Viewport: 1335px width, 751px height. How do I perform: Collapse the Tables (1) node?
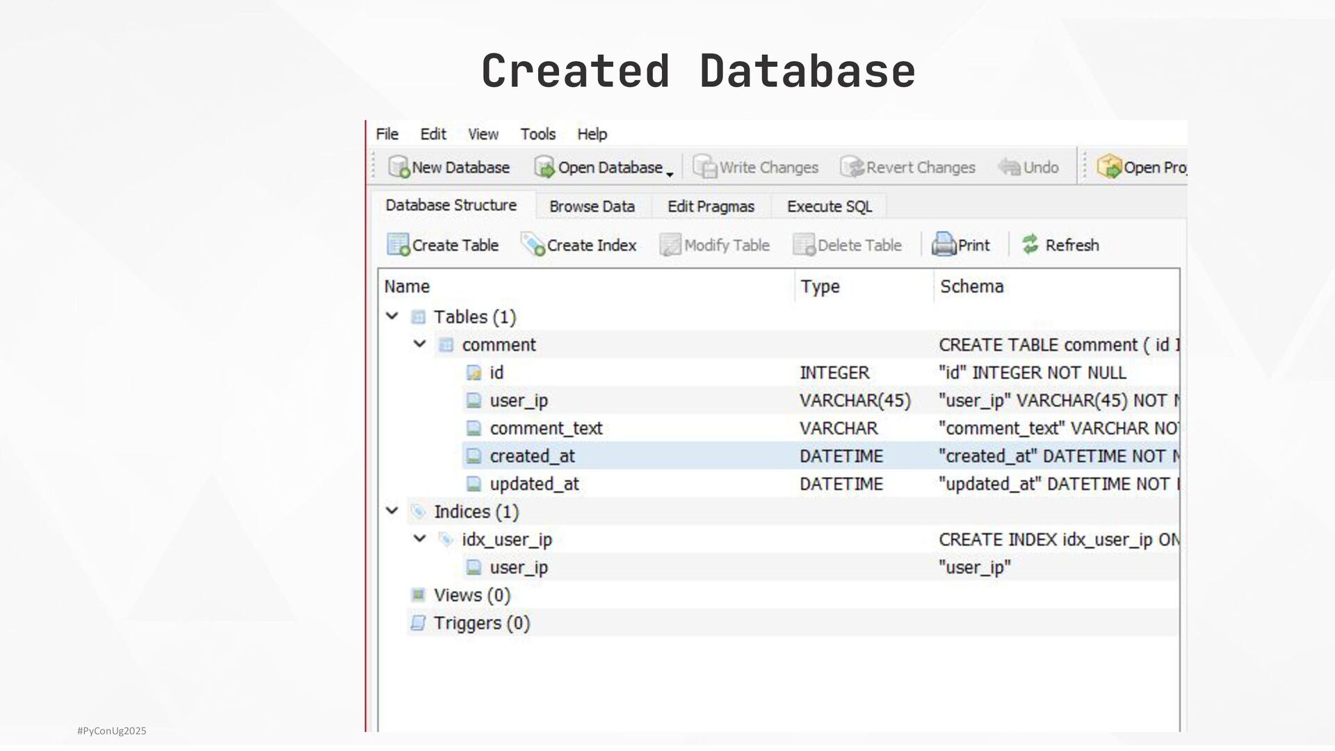point(392,316)
